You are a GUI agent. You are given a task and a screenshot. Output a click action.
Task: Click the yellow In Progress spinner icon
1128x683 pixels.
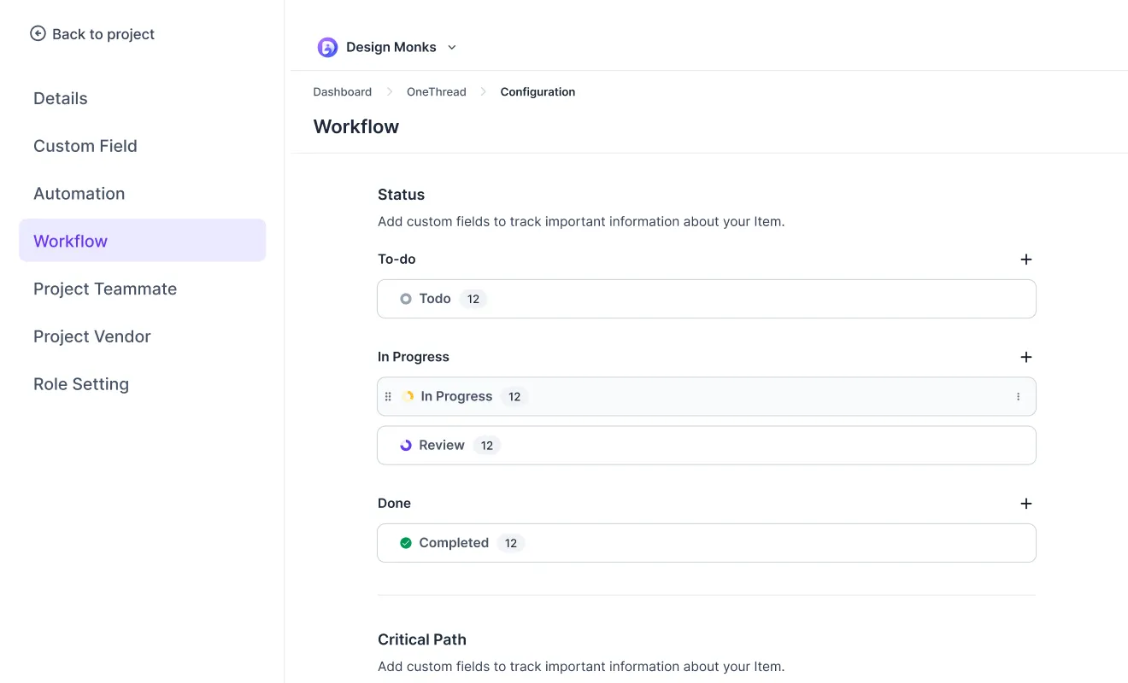[x=408, y=397]
